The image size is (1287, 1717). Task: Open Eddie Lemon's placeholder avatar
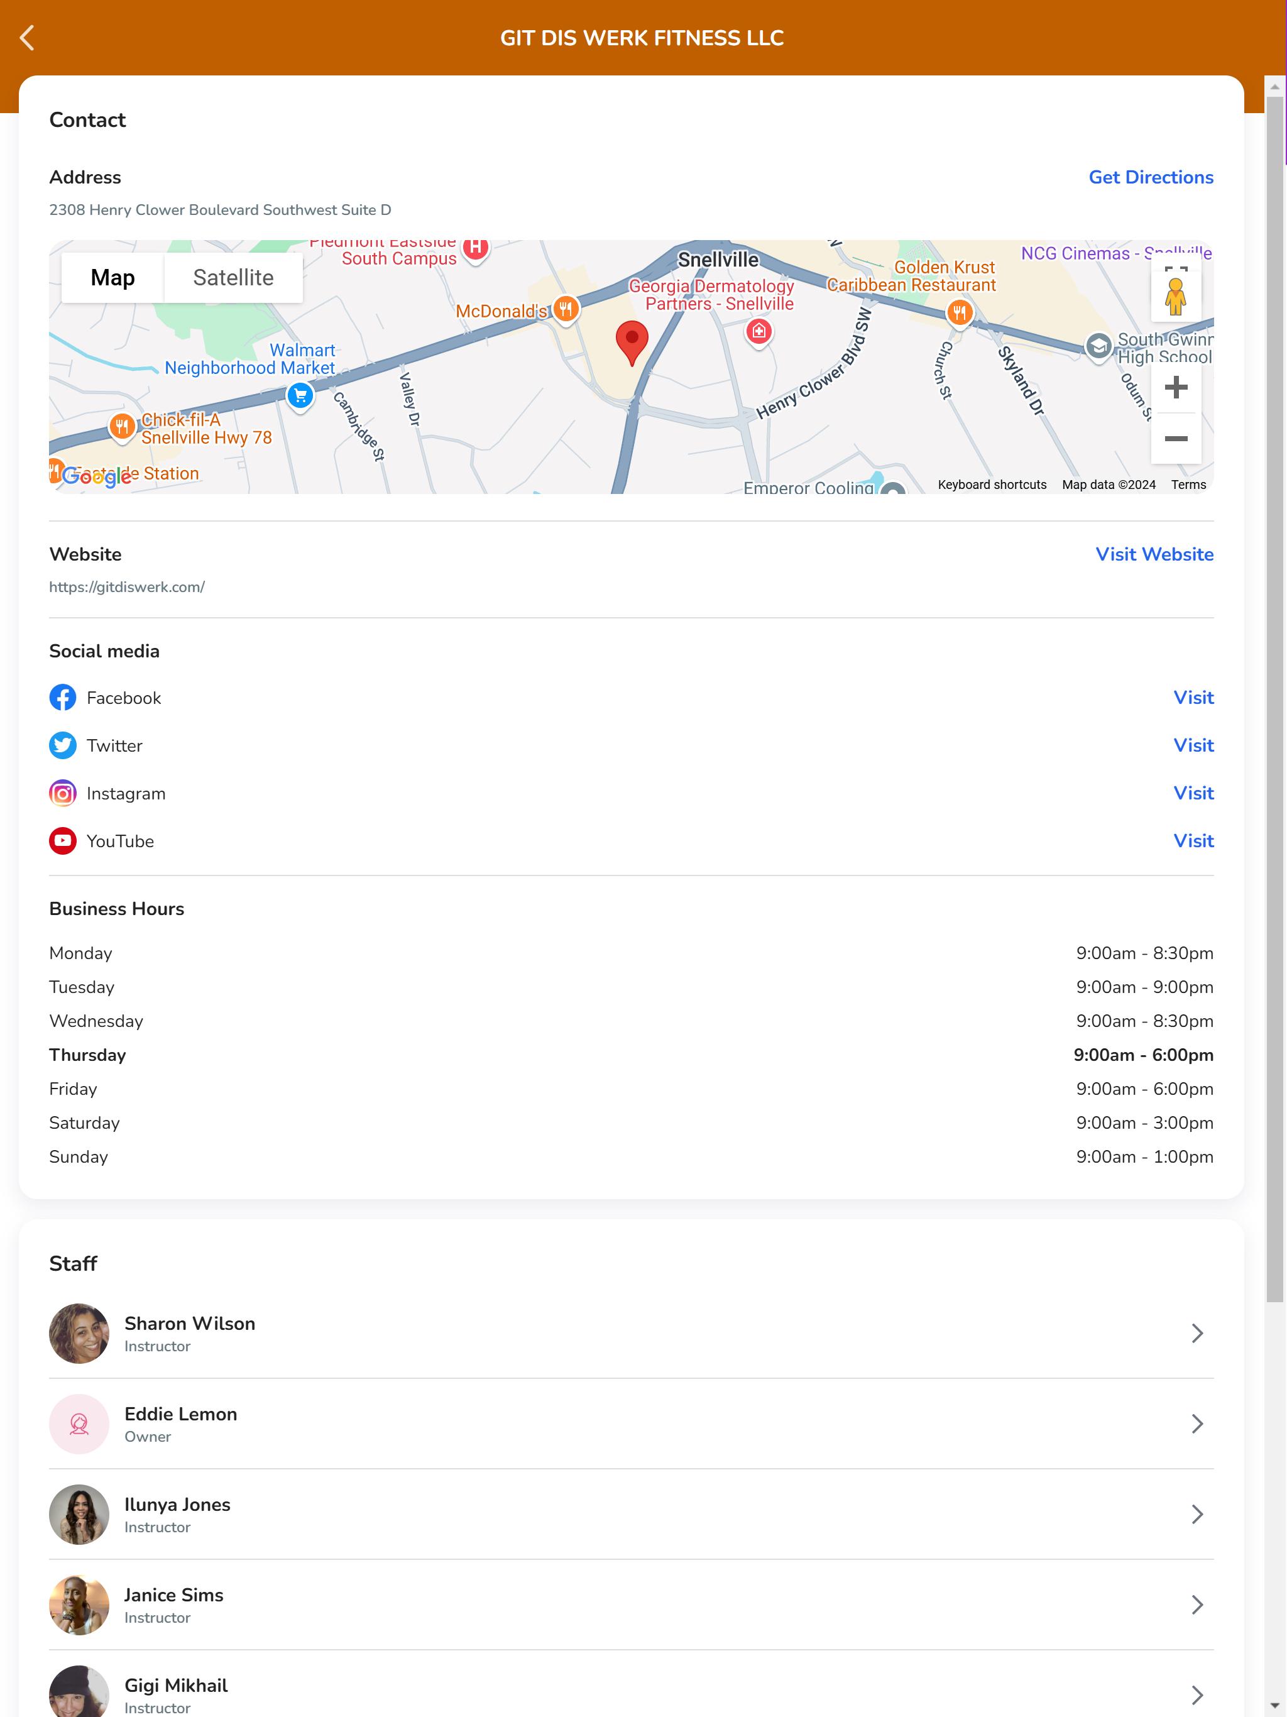[79, 1424]
